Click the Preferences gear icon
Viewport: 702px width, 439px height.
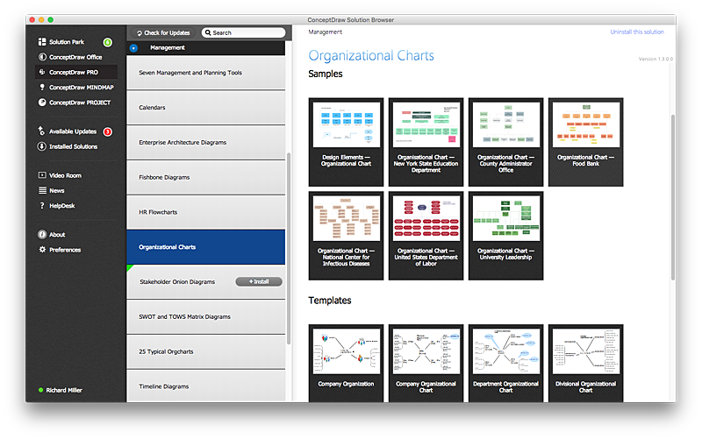42,250
